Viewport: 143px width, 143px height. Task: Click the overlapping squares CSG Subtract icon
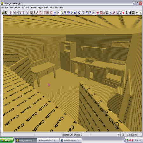point(48,13)
